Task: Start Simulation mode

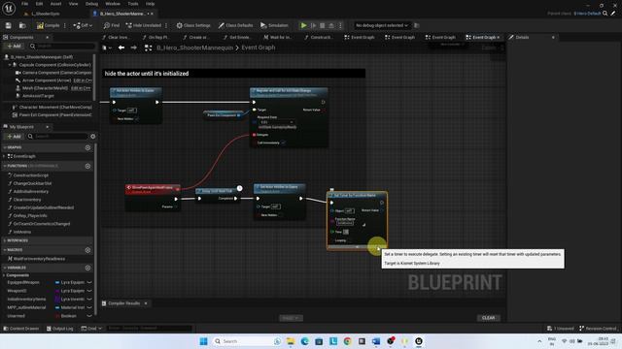Action: point(274,25)
